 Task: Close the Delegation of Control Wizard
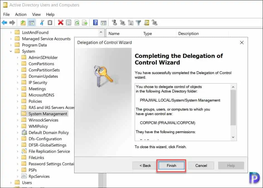click(242, 43)
